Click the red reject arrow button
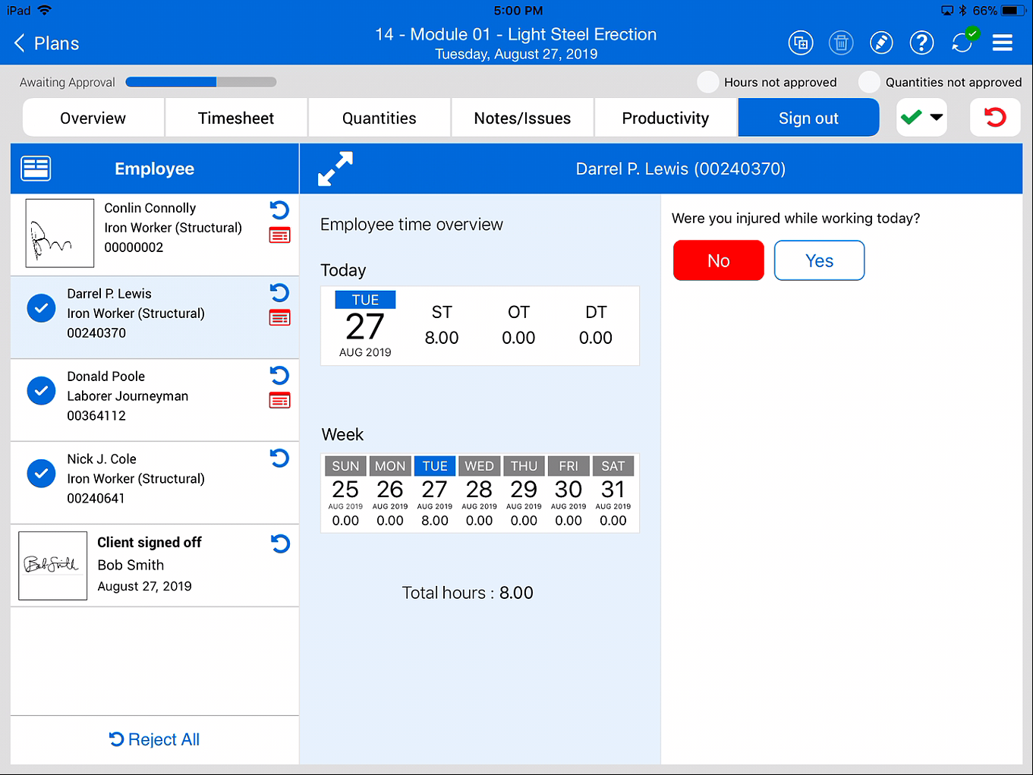Viewport: 1033px width, 775px height. pyautogui.click(x=995, y=118)
